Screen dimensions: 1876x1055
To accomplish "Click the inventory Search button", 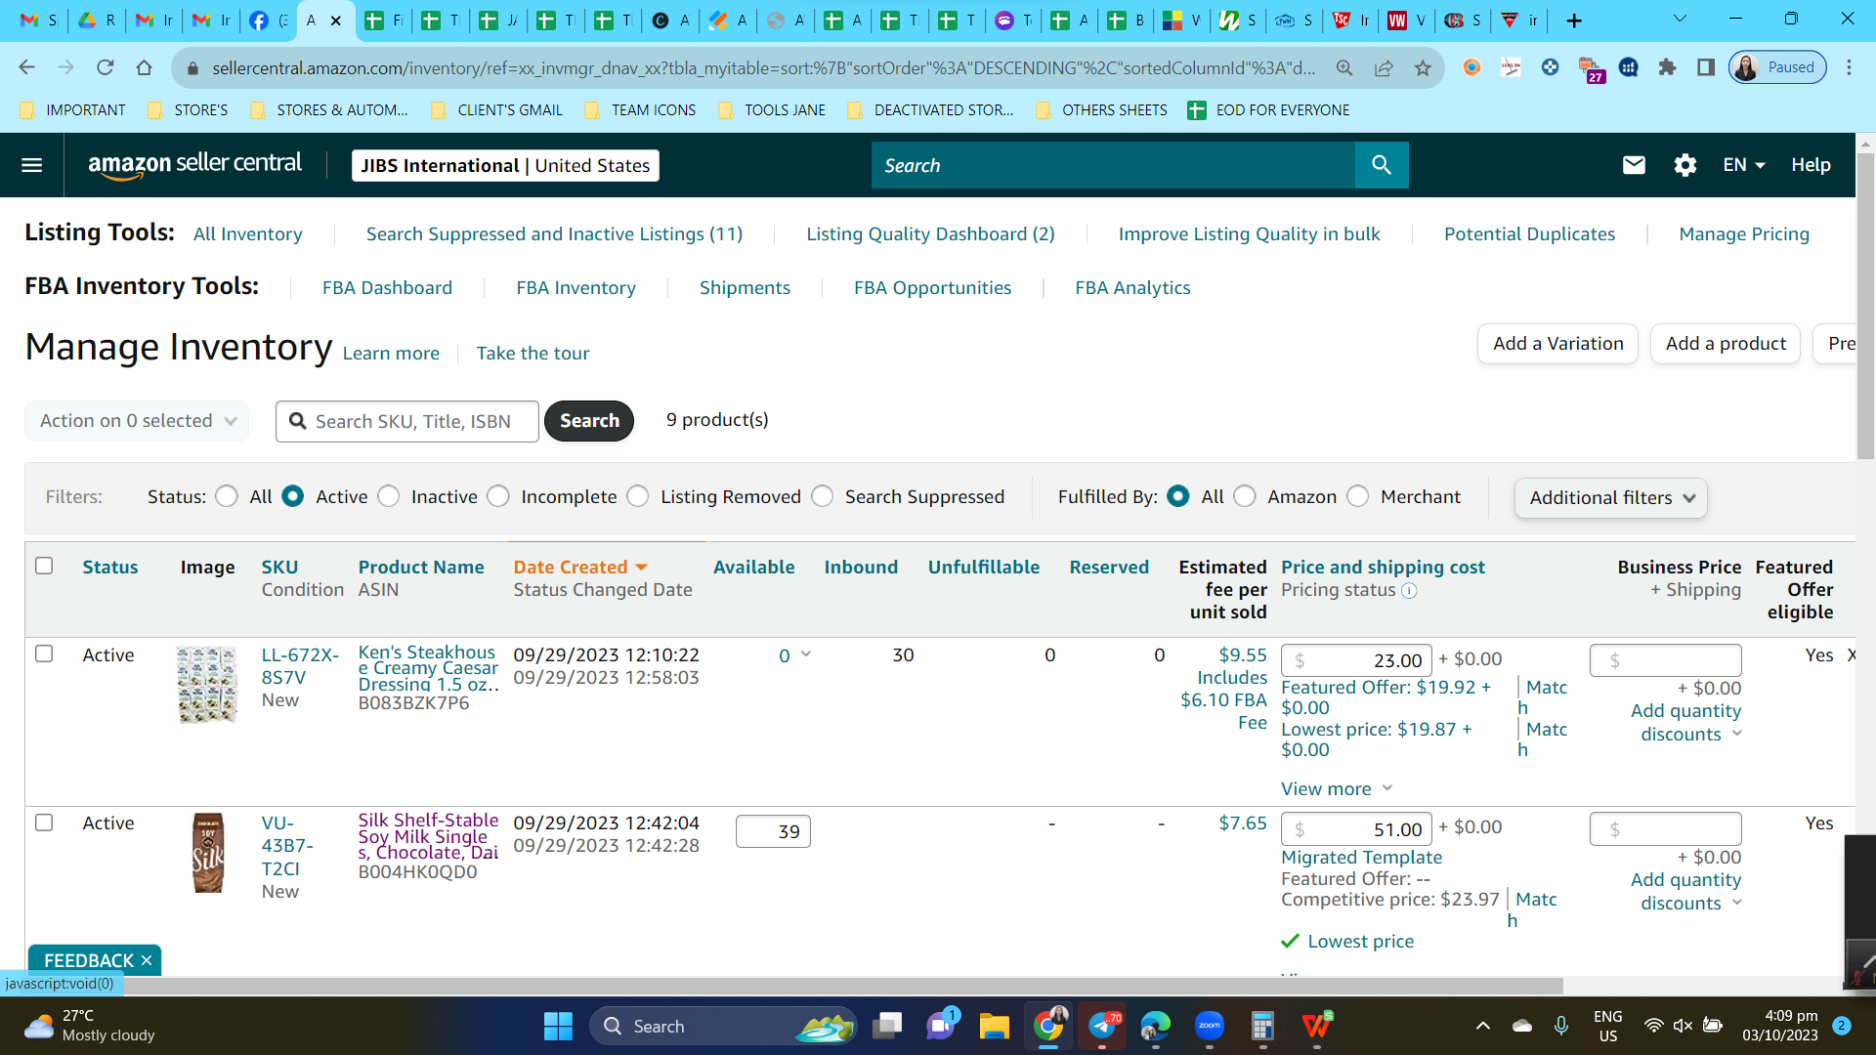I will click(x=589, y=421).
